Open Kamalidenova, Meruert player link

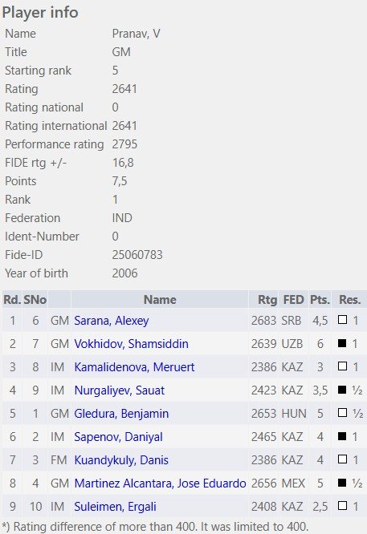coord(134,366)
